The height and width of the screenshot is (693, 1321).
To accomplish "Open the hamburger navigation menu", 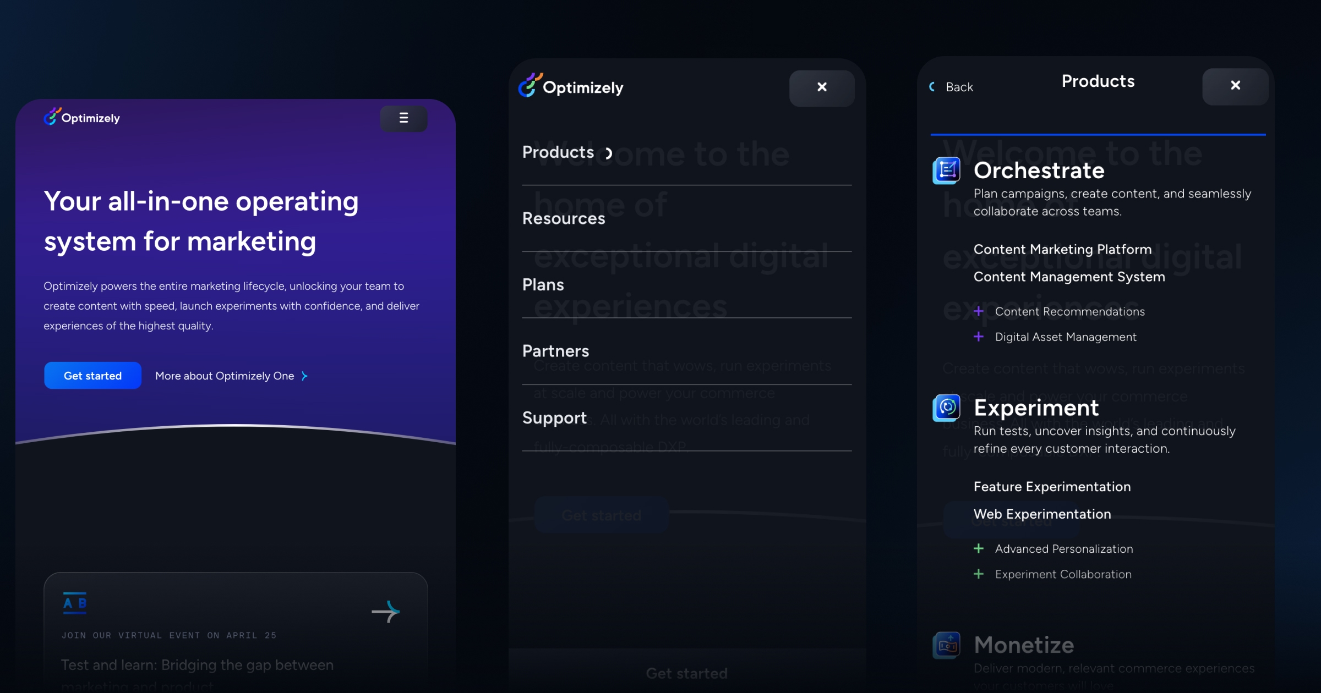I will pyautogui.click(x=403, y=119).
